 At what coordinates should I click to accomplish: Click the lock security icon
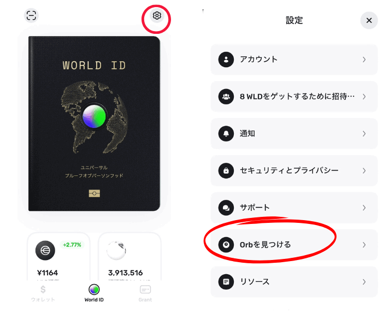226,170
